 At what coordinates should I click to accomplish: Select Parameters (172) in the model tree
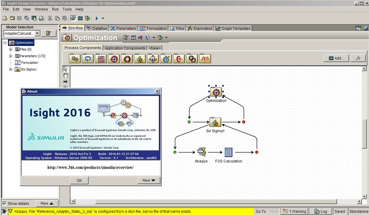[32, 56]
